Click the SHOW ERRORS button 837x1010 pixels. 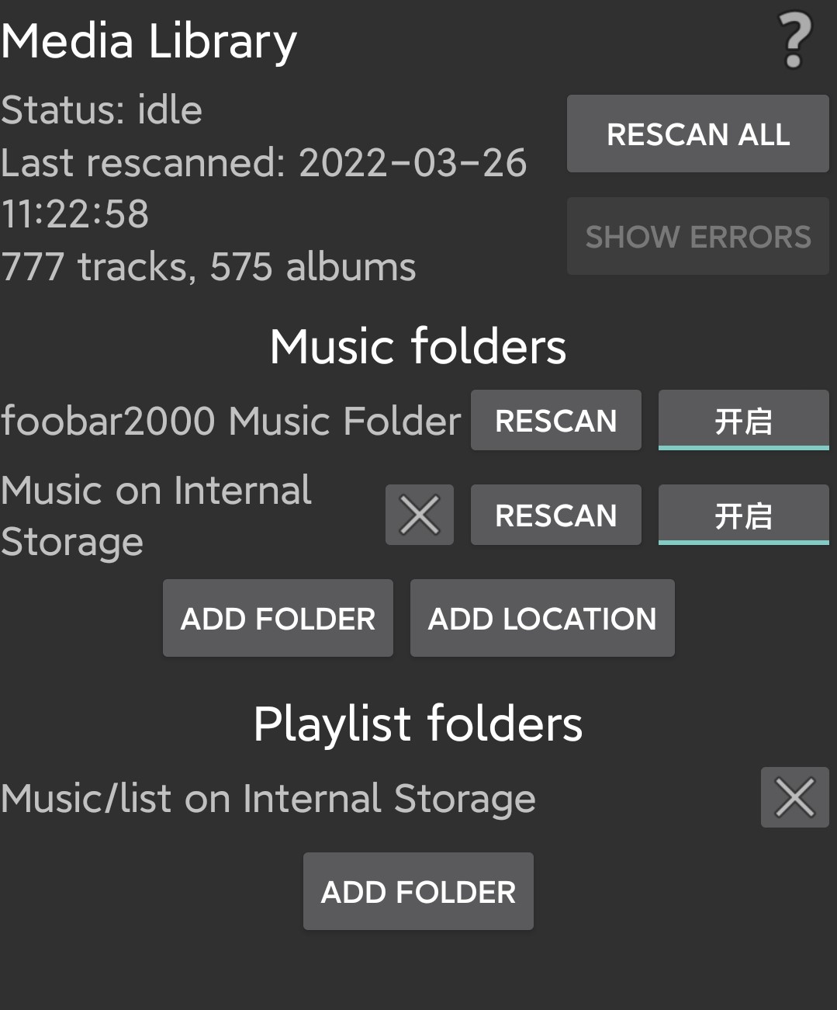(x=698, y=236)
